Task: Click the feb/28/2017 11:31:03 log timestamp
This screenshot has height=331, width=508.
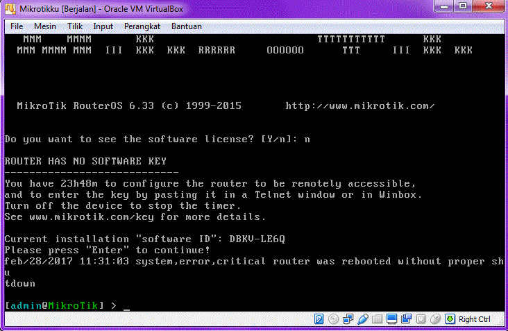Action: pyautogui.click(x=67, y=261)
